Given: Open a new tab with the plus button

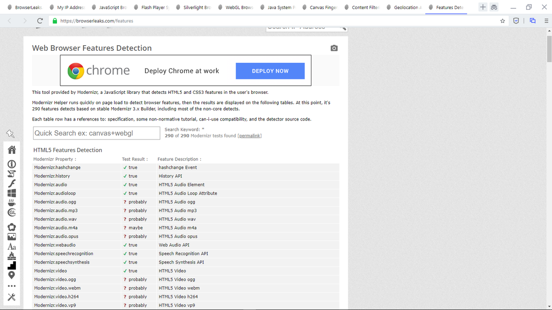Looking at the screenshot, I should click(x=483, y=7).
